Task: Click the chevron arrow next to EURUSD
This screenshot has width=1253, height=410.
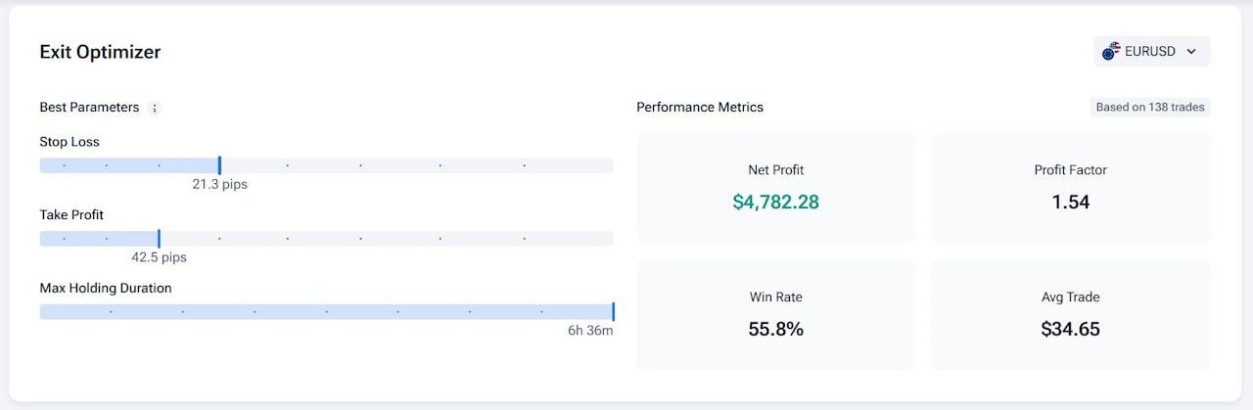Action: click(1191, 52)
